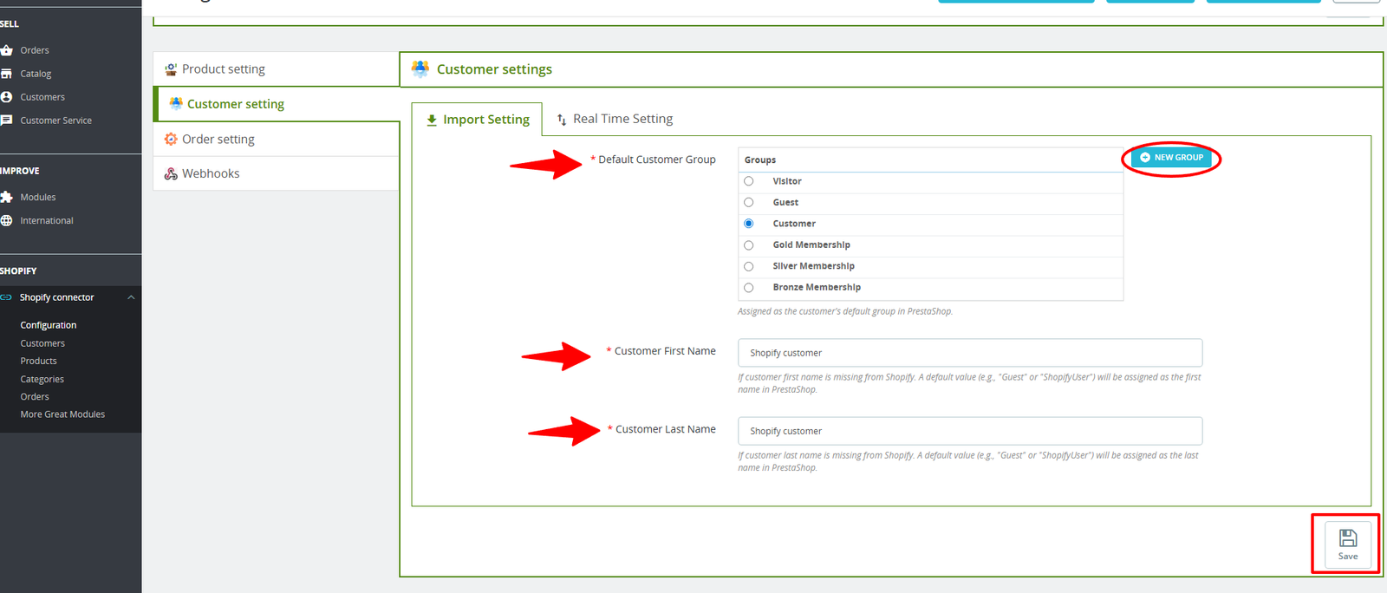Viewport: 1387px width, 593px height.
Task: Open Categories under Shopify connector
Action: [42, 379]
